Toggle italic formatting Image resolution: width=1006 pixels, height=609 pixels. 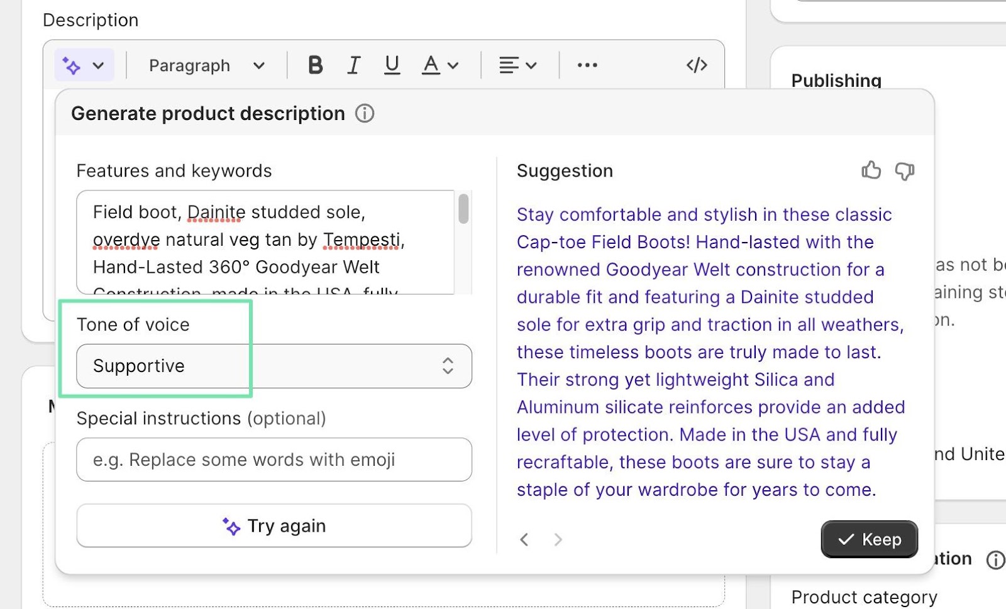click(353, 65)
